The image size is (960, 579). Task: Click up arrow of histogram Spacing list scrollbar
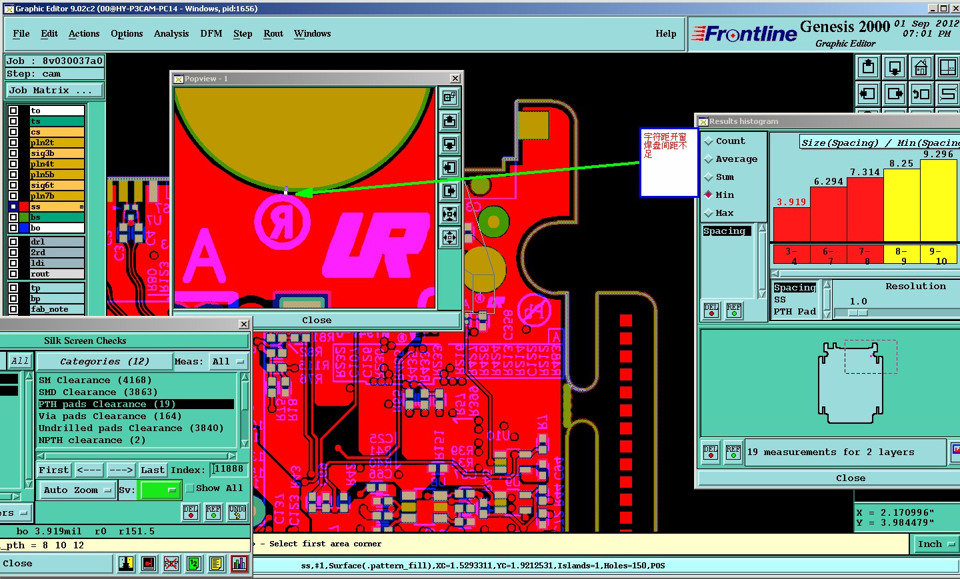point(763,229)
